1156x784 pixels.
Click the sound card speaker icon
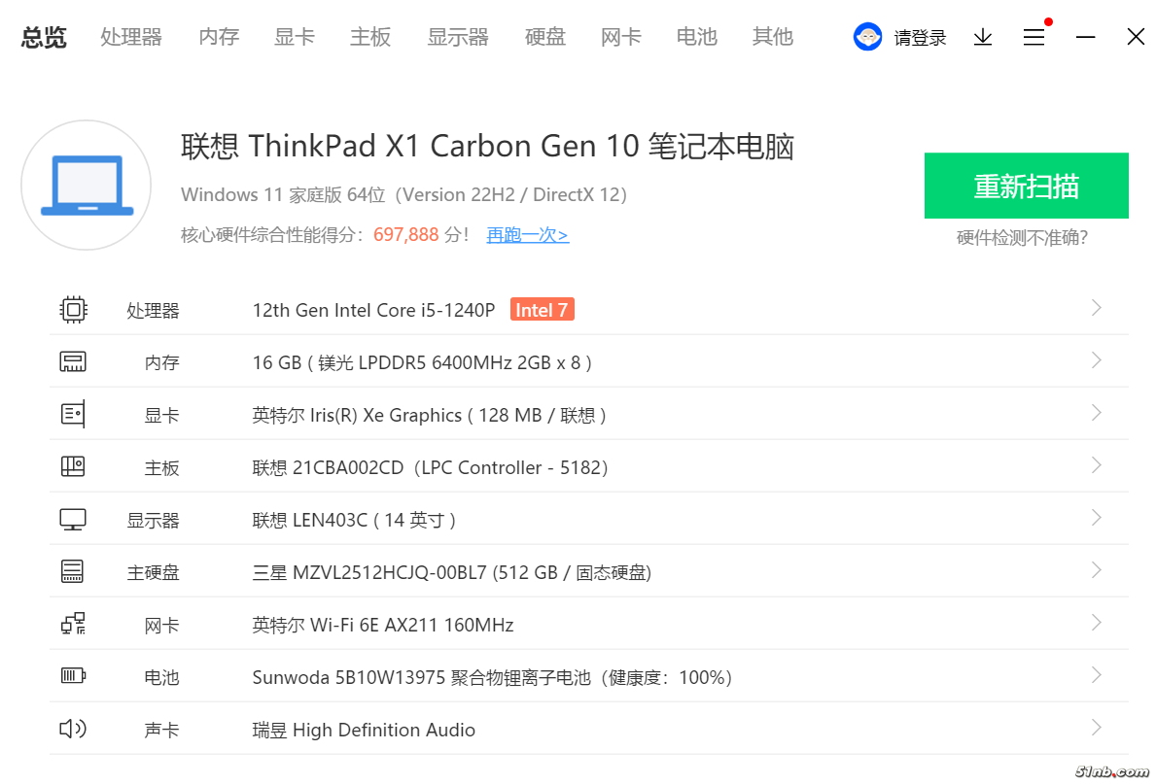click(73, 729)
